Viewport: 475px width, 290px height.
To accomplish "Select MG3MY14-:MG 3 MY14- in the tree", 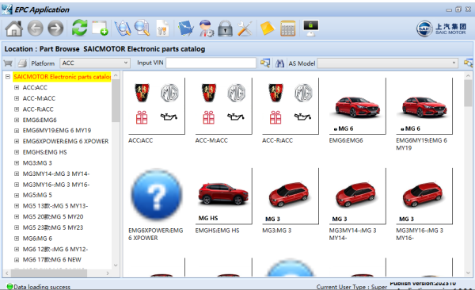I will click(x=56, y=174).
